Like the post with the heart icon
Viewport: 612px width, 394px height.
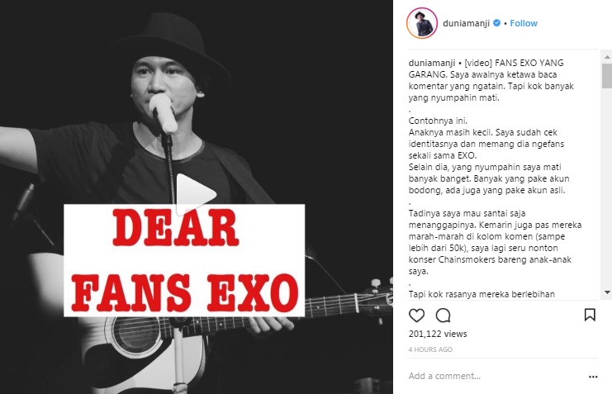click(416, 316)
